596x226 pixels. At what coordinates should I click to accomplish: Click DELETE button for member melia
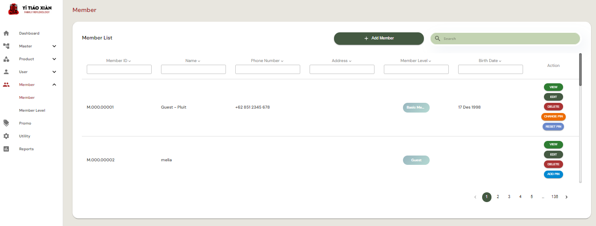pos(553,164)
